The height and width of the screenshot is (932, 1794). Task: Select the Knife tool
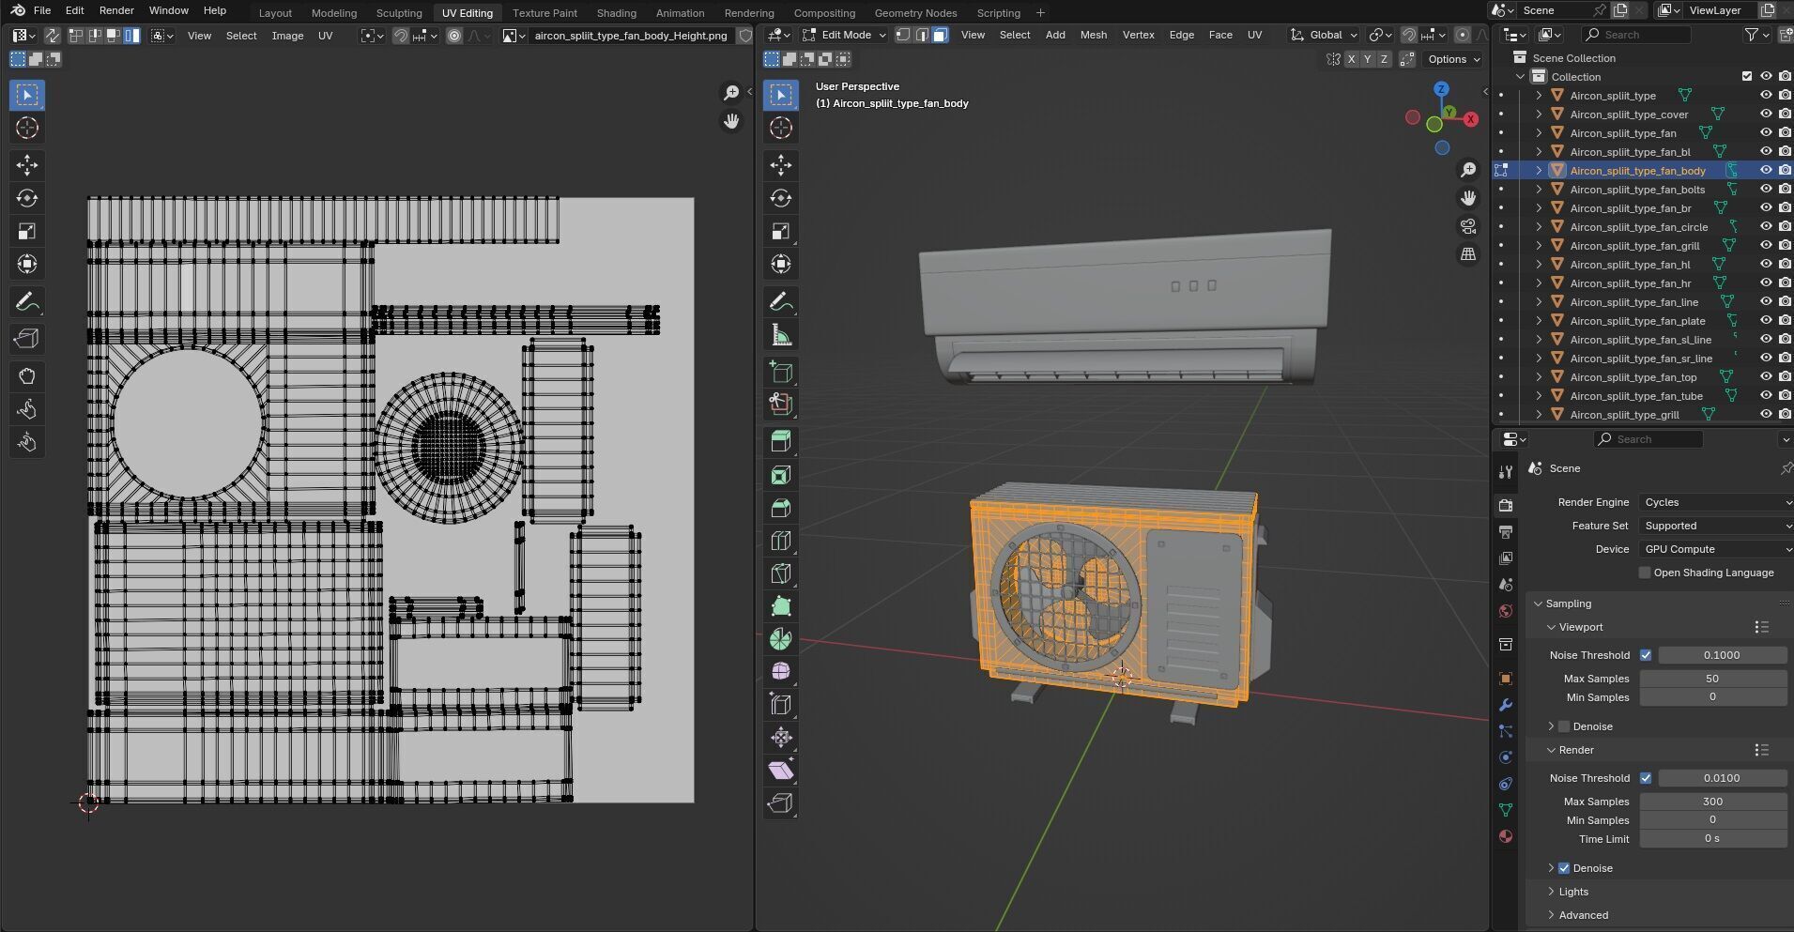[x=781, y=573]
